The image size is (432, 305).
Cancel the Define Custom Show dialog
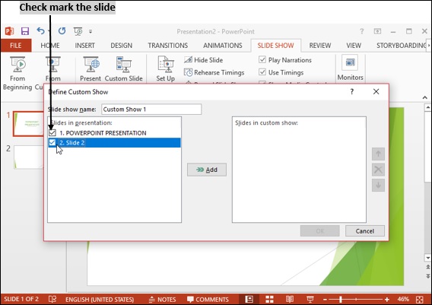[365, 231]
